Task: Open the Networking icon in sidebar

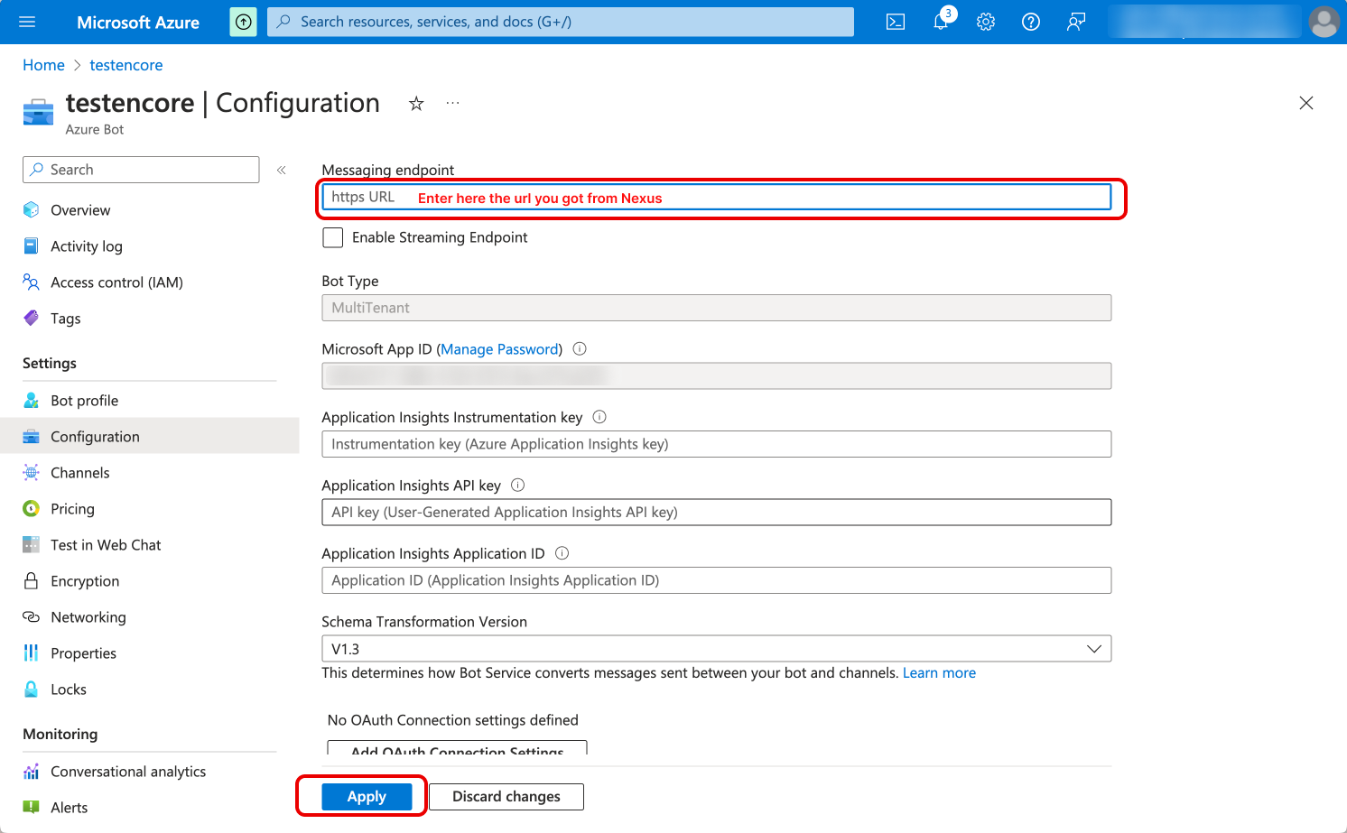Action: (32, 616)
